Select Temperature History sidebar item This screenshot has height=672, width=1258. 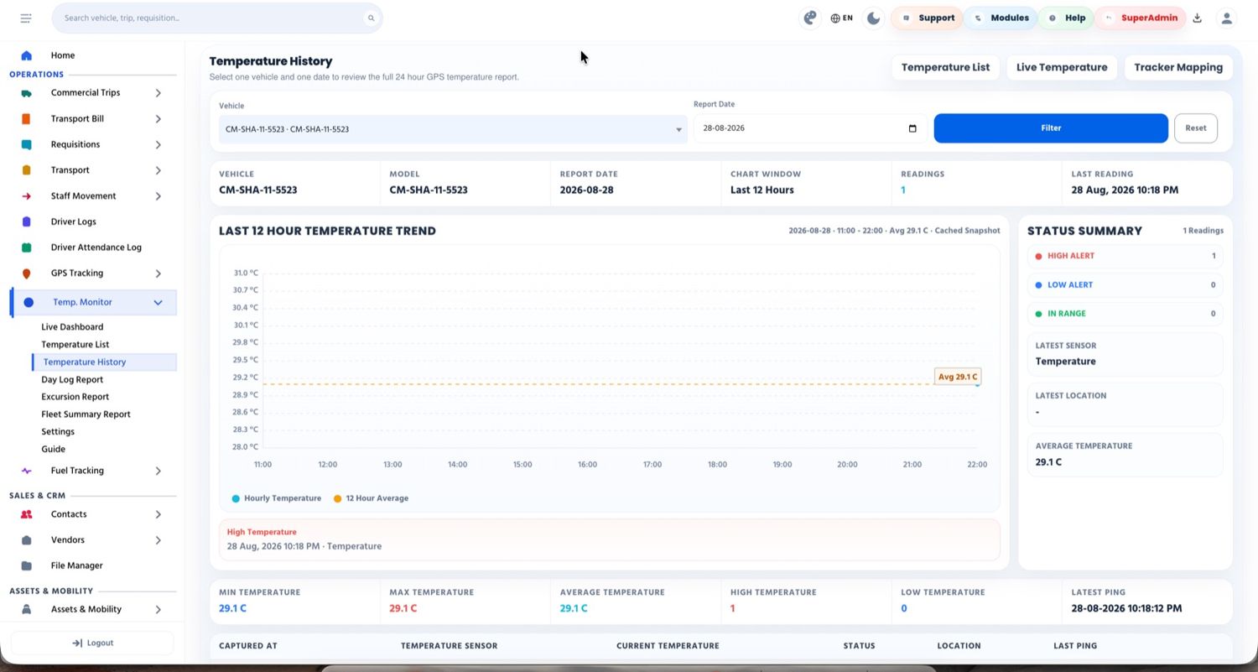(104, 362)
